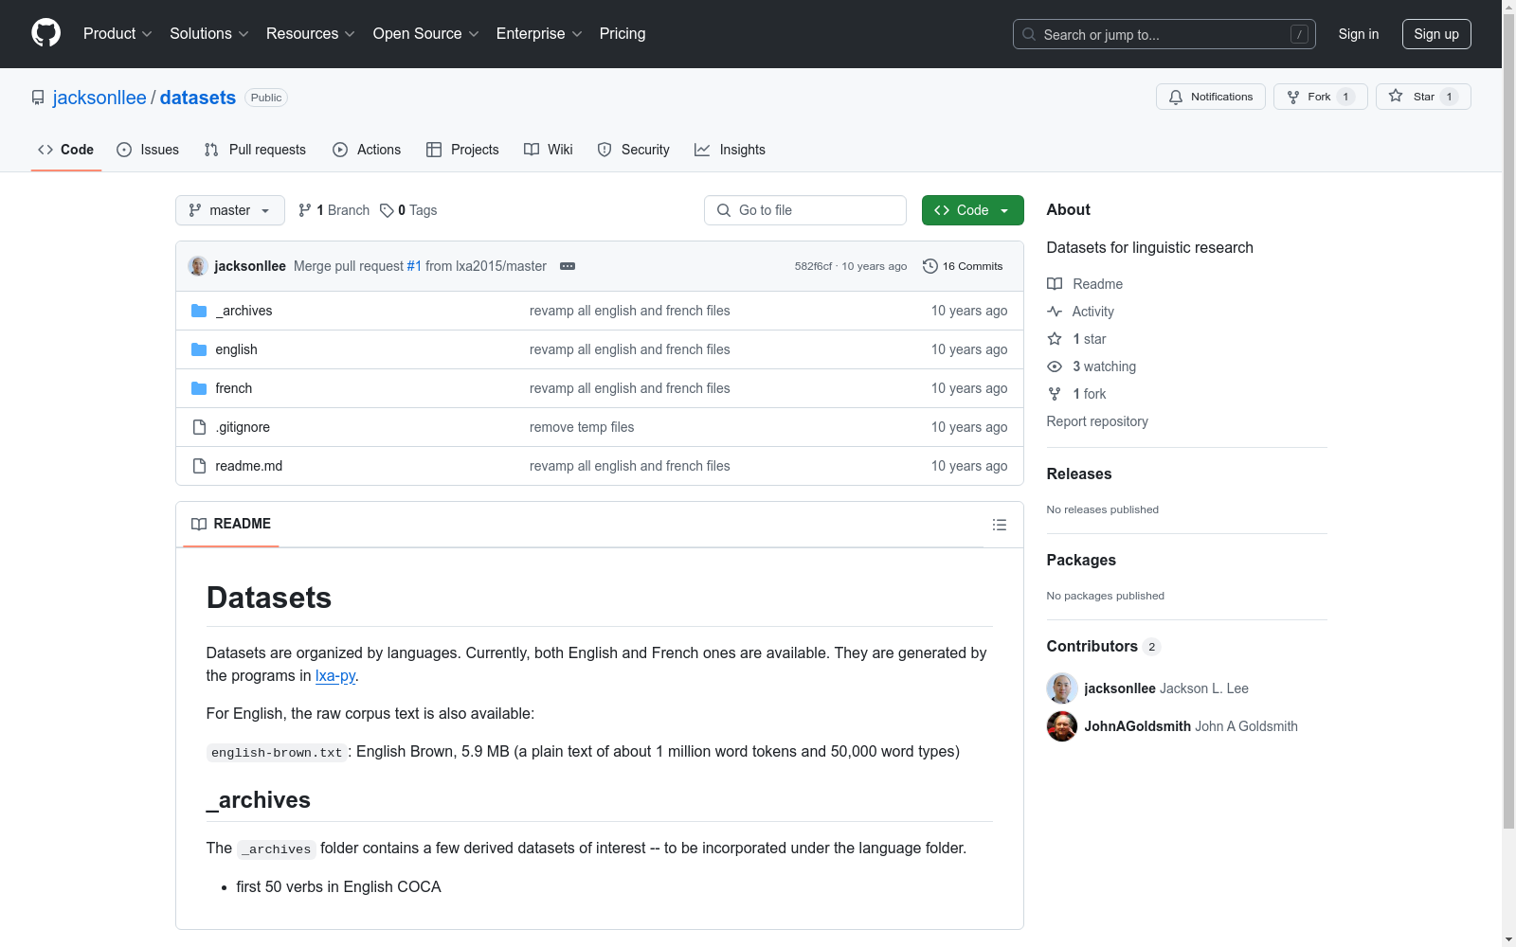The height and width of the screenshot is (947, 1516).
Task: Click the watching eye icon
Action: (x=1055, y=366)
